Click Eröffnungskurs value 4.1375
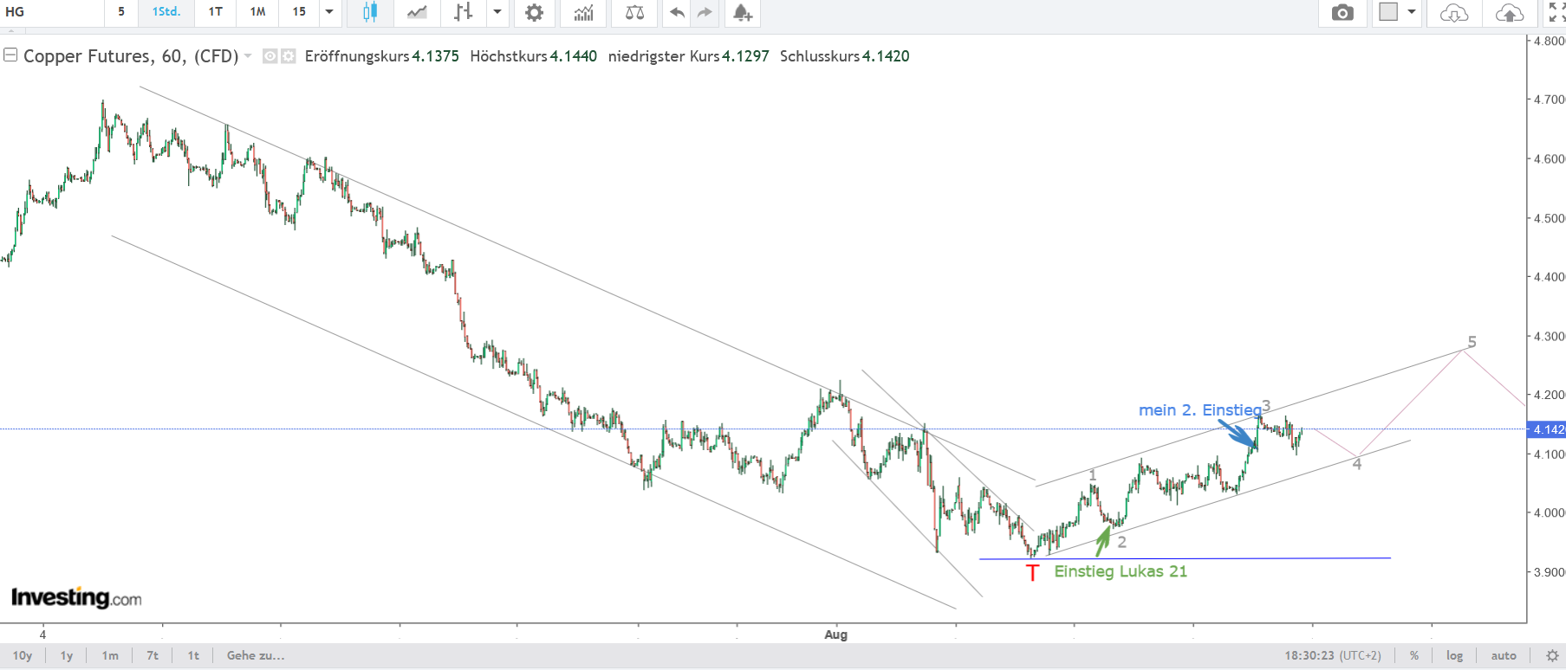Image resolution: width=1566 pixels, height=670 pixels. 435,56
